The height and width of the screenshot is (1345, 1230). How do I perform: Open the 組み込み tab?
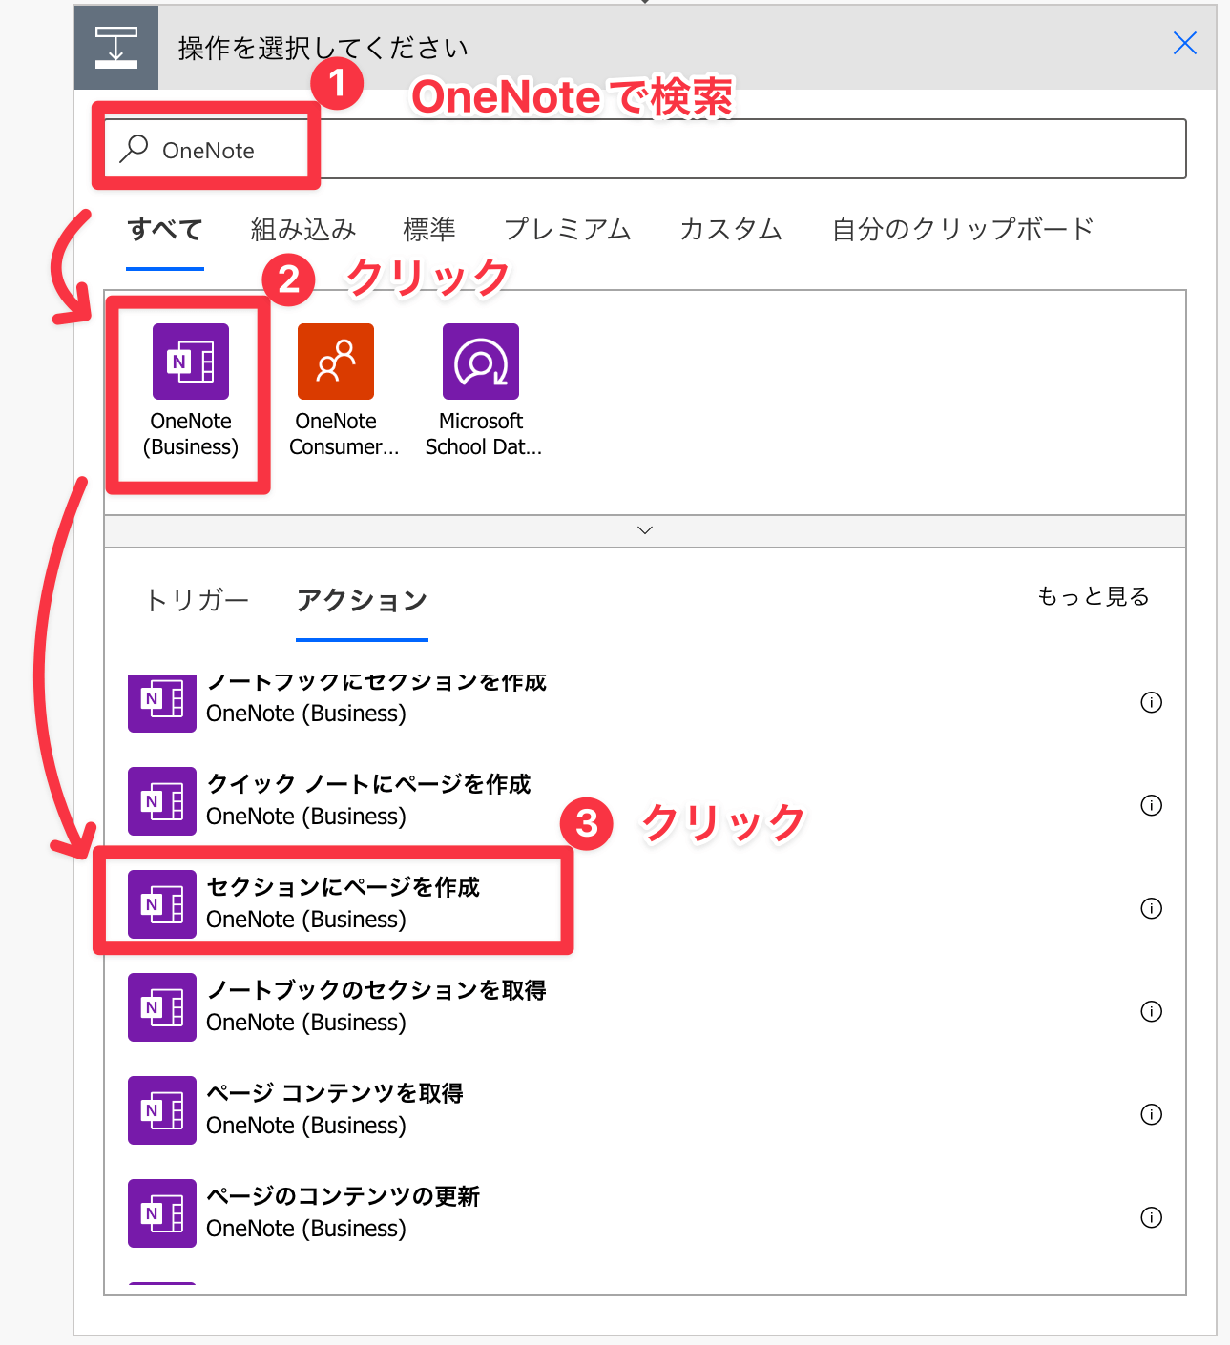click(x=303, y=229)
